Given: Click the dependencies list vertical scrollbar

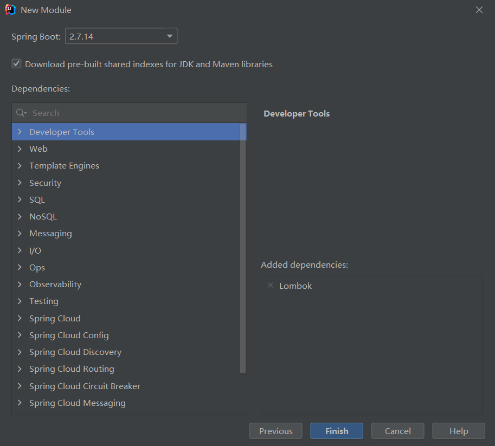Looking at the screenshot, I should 243,248.
